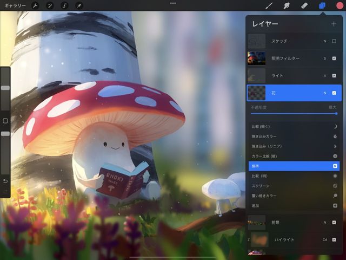Open blend mode A on ライト layer
This screenshot has width=346, height=260.
[325, 76]
